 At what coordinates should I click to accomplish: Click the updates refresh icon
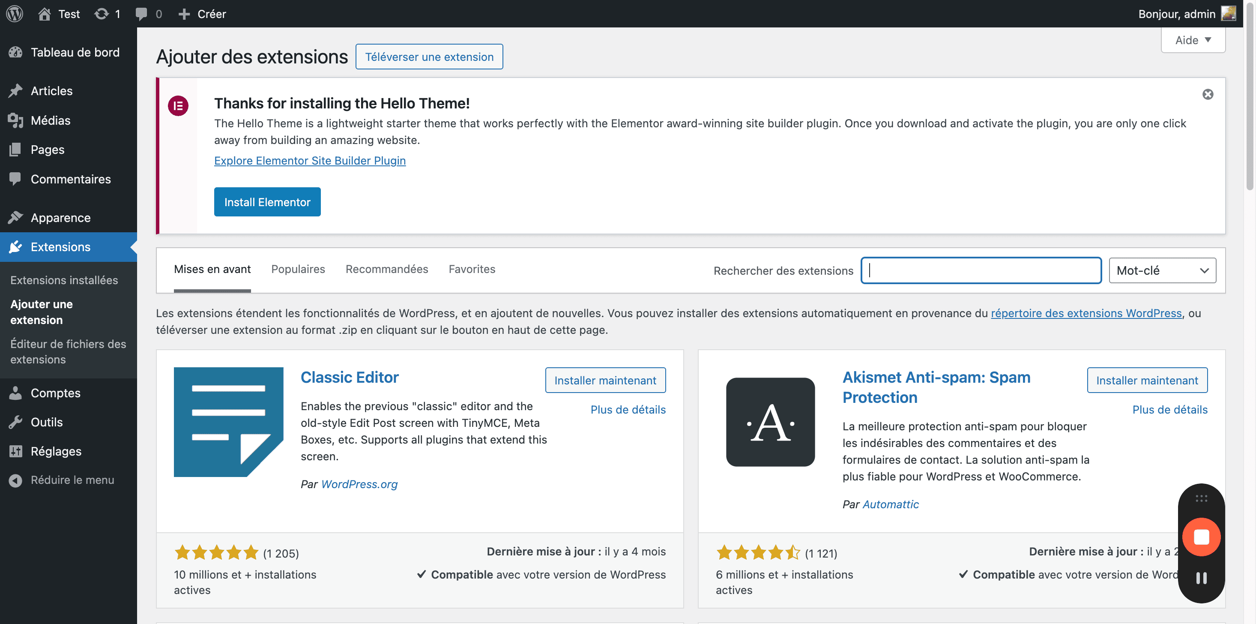pos(101,14)
